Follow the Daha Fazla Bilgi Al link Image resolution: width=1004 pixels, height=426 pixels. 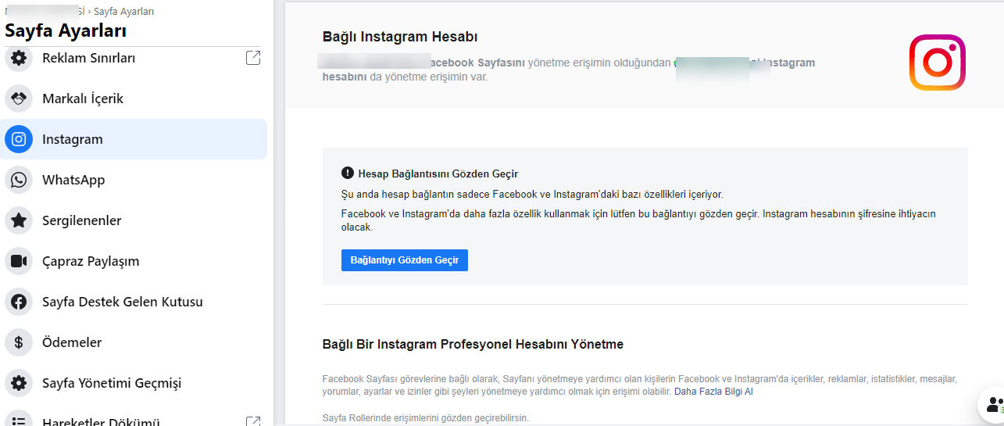coord(713,392)
